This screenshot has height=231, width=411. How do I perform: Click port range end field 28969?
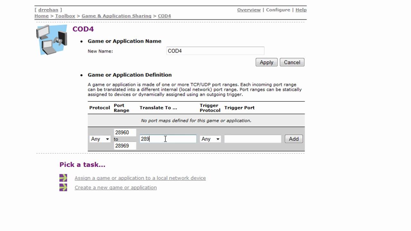tap(125, 146)
